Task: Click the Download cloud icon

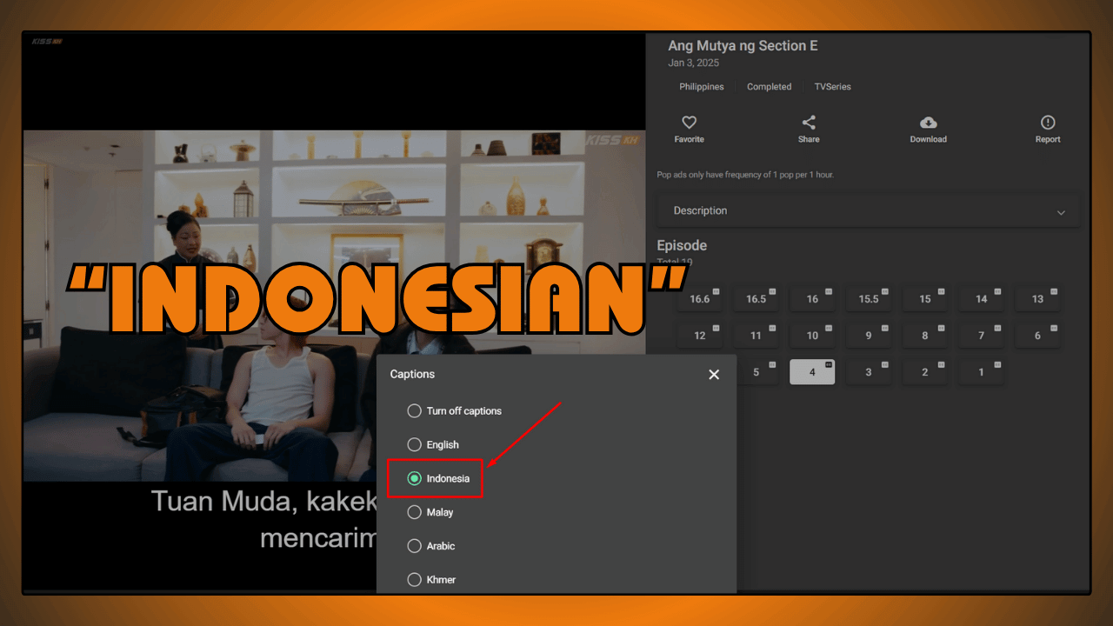Action: click(928, 123)
